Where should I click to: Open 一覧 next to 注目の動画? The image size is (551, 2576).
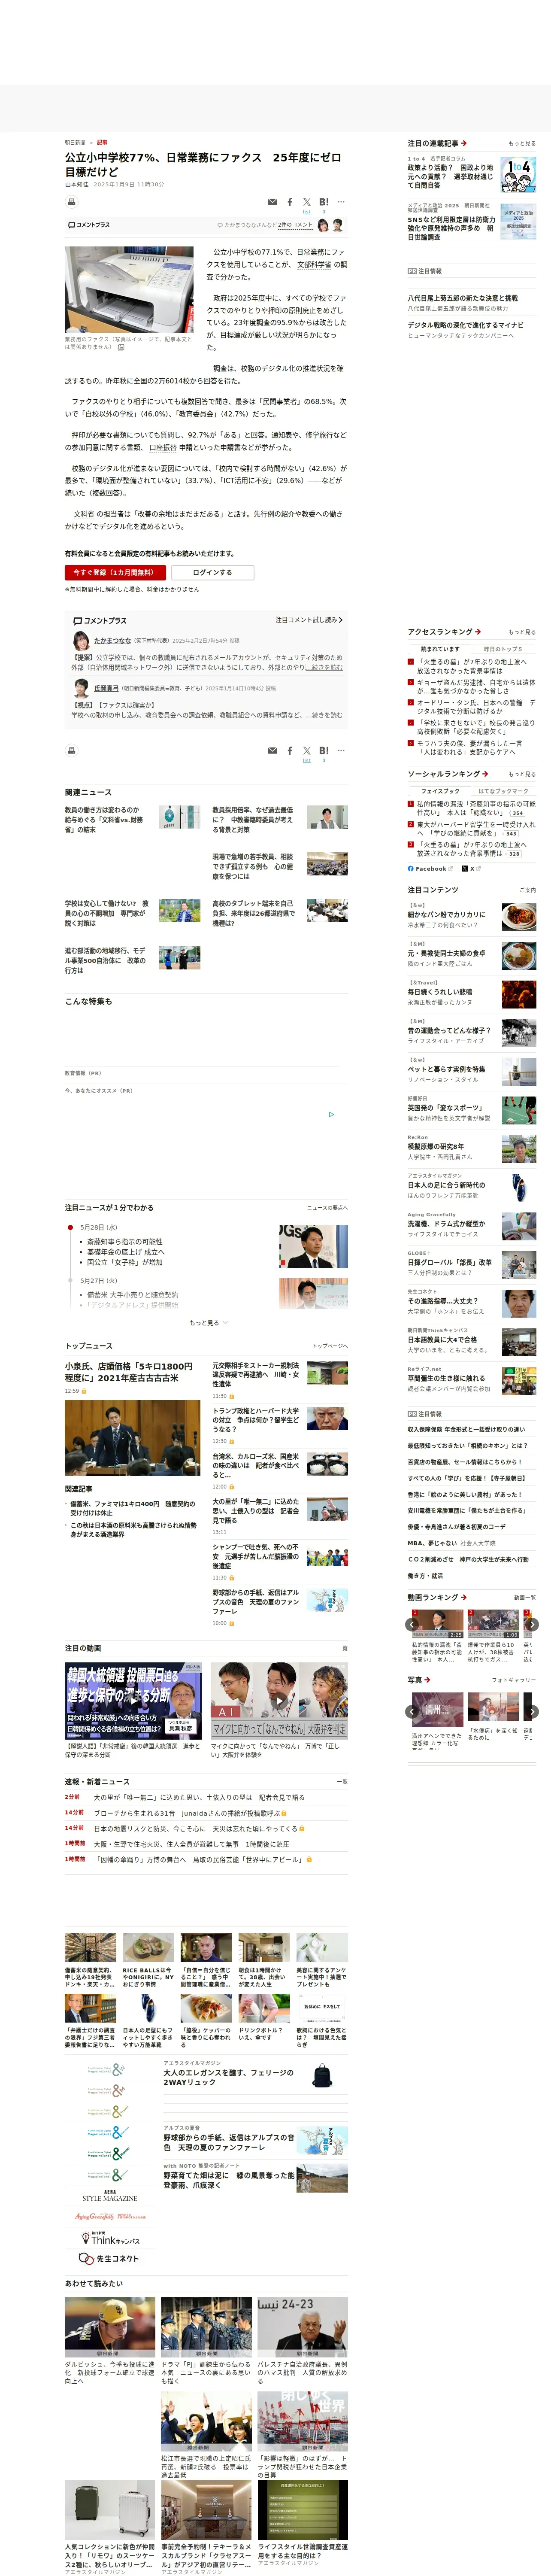pos(342,1648)
